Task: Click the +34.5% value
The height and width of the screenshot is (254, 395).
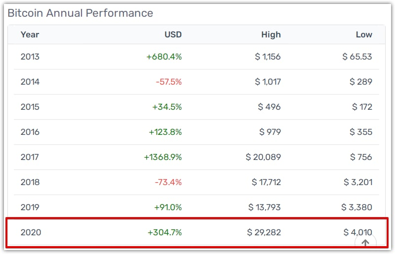Action: [x=167, y=107]
